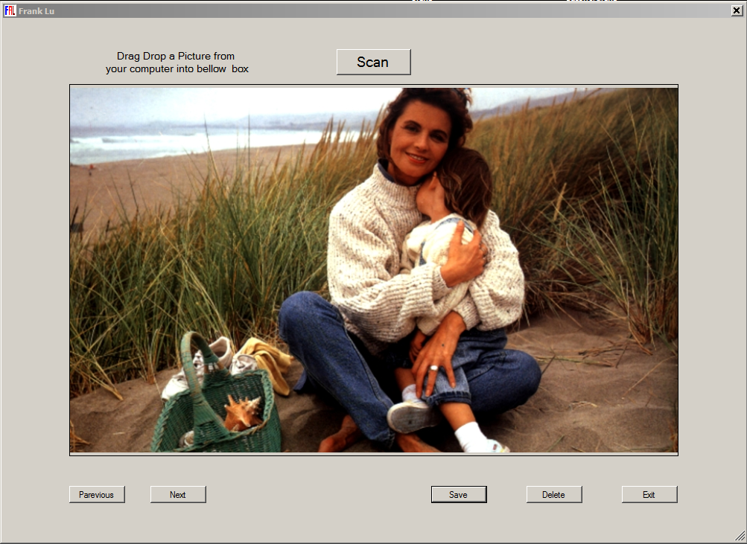
Task: Click the drag drop instruction label
Action: 177,63
